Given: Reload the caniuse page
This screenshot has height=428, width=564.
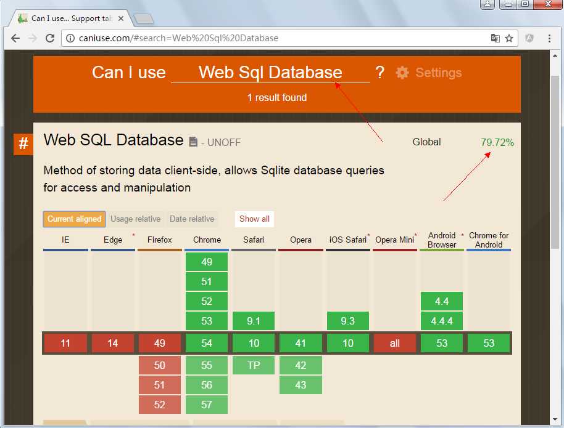Looking at the screenshot, I should click(50, 38).
